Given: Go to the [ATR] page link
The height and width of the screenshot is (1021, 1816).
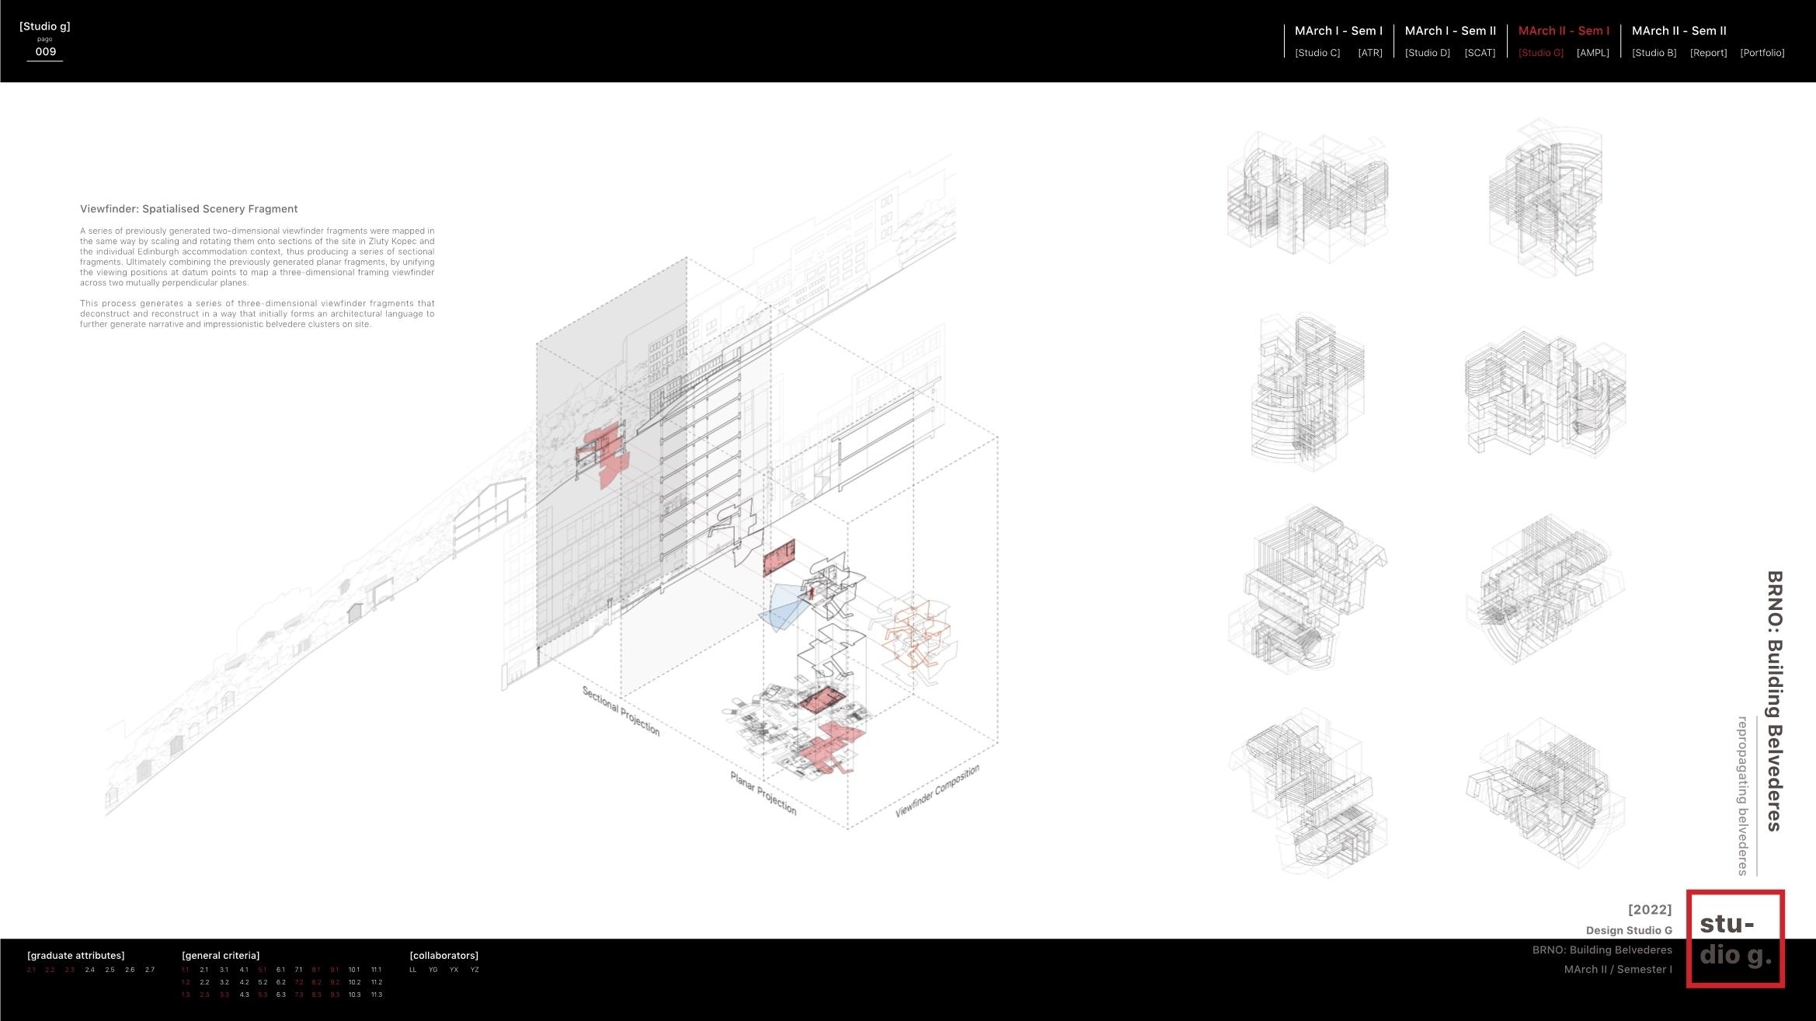Looking at the screenshot, I should pyautogui.click(x=1369, y=53).
